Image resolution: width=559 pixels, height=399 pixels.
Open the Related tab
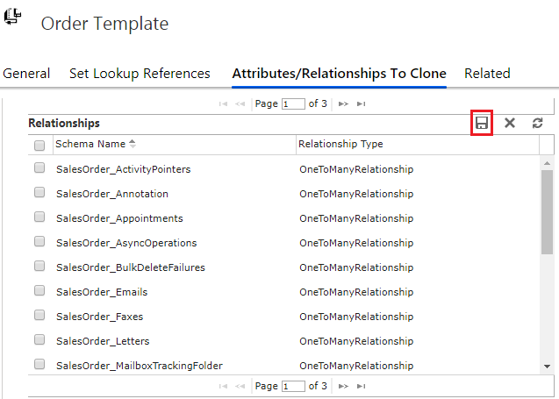coord(487,74)
